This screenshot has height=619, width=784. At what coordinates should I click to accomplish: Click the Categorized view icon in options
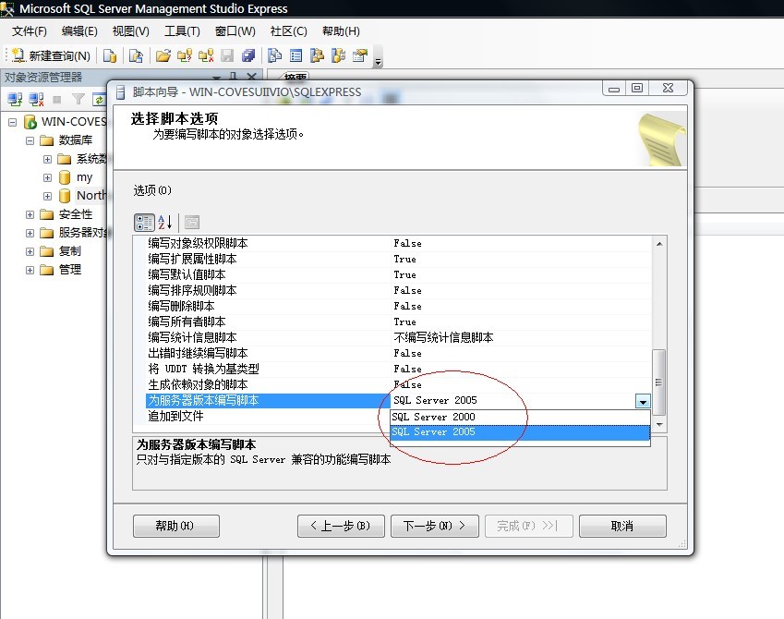[x=144, y=222]
